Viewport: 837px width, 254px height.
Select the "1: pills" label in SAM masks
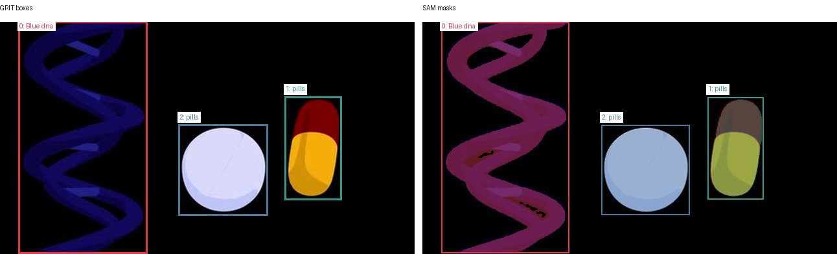[x=718, y=89]
